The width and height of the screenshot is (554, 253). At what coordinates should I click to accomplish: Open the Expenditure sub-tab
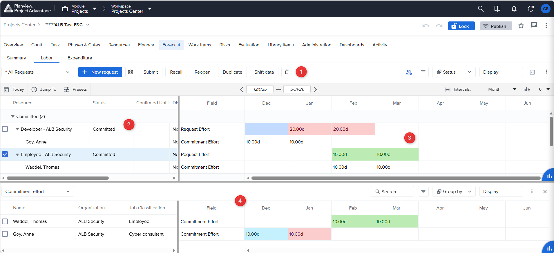tap(80, 58)
